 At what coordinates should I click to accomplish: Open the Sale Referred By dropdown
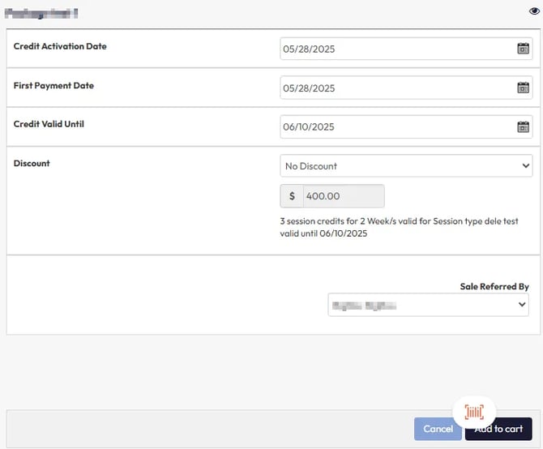[x=421, y=305]
